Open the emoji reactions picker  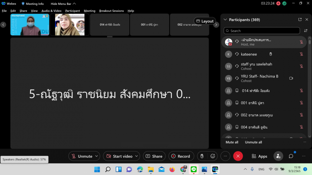[213, 156]
